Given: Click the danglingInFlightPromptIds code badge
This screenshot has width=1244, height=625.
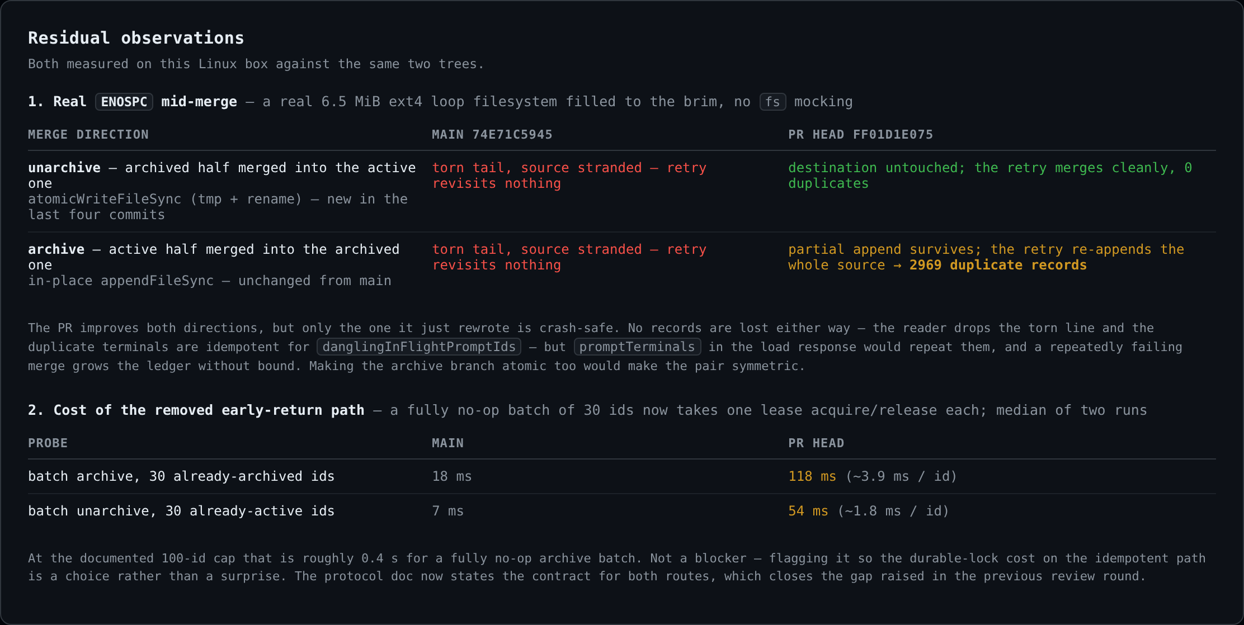Looking at the screenshot, I should click(x=419, y=347).
